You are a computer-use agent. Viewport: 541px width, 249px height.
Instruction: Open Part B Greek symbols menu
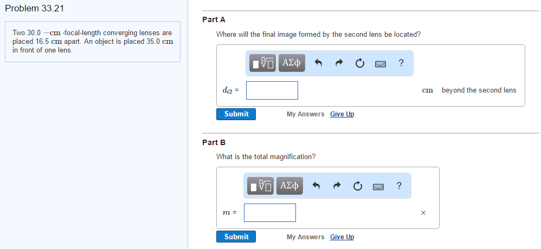click(x=289, y=186)
